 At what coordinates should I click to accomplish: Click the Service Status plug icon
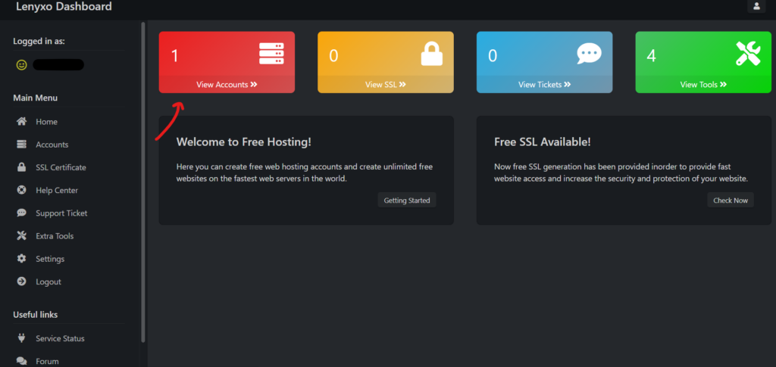coord(21,338)
